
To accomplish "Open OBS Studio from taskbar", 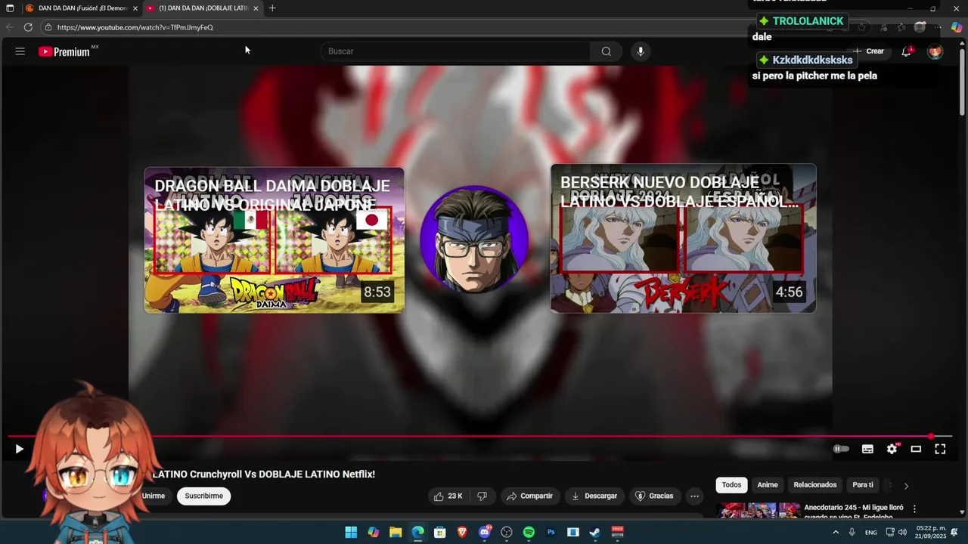I will click(507, 533).
